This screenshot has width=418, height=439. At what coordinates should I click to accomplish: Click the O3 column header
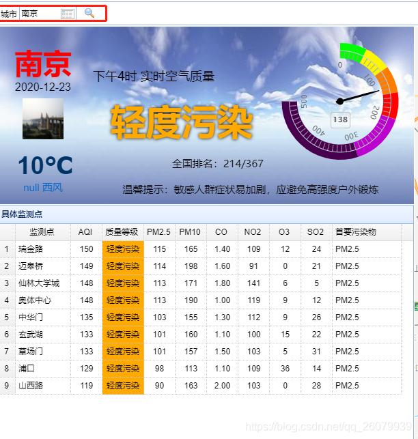284,232
